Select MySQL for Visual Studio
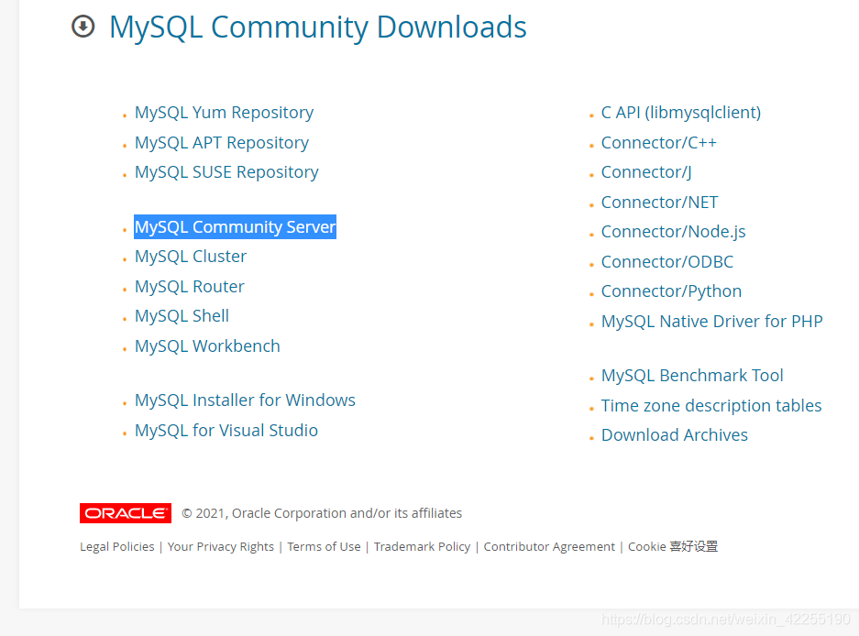This screenshot has height=636, width=859. pyautogui.click(x=226, y=431)
